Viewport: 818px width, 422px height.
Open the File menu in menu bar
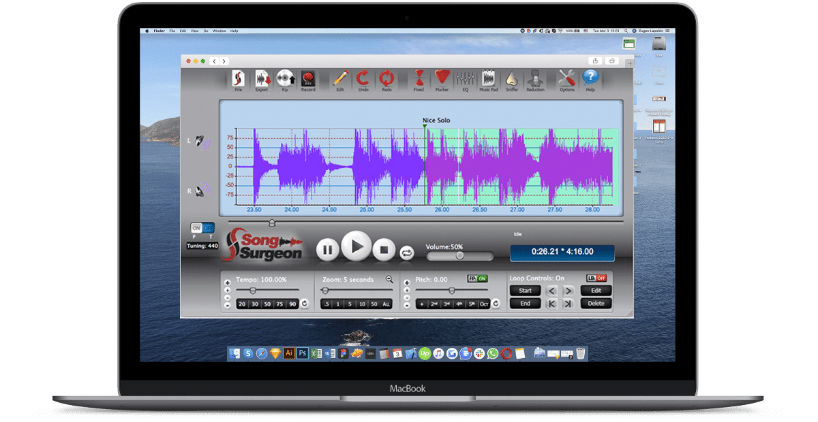(x=173, y=31)
